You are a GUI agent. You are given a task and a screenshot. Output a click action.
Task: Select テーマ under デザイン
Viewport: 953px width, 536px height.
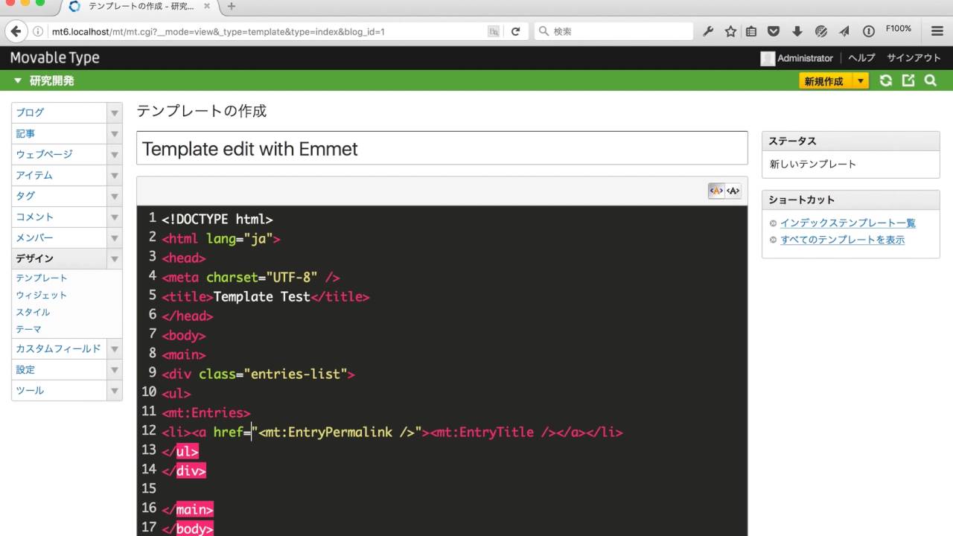pyautogui.click(x=29, y=329)
